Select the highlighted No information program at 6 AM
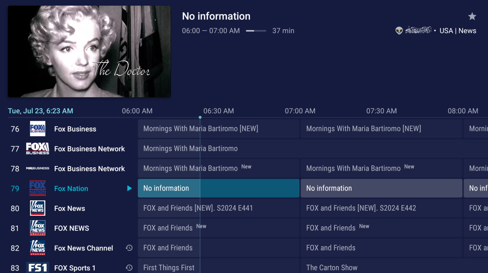Screen dimensions: 488x273 (x=219, y=188)
